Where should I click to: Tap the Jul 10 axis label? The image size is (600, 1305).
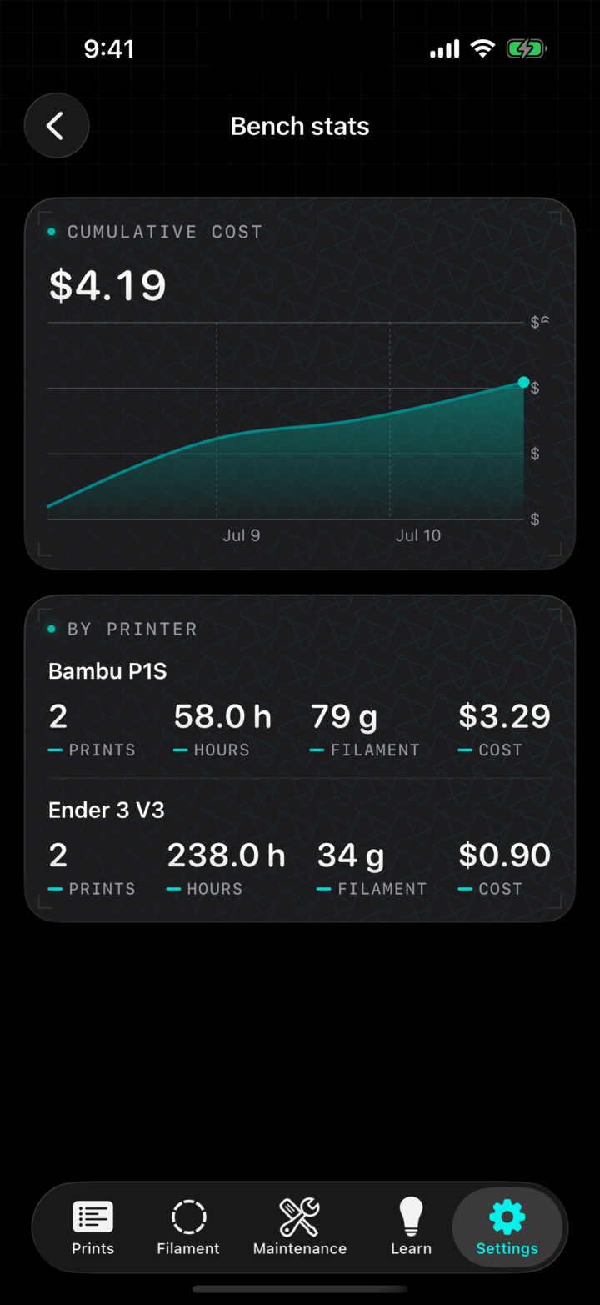click(418, 535)
